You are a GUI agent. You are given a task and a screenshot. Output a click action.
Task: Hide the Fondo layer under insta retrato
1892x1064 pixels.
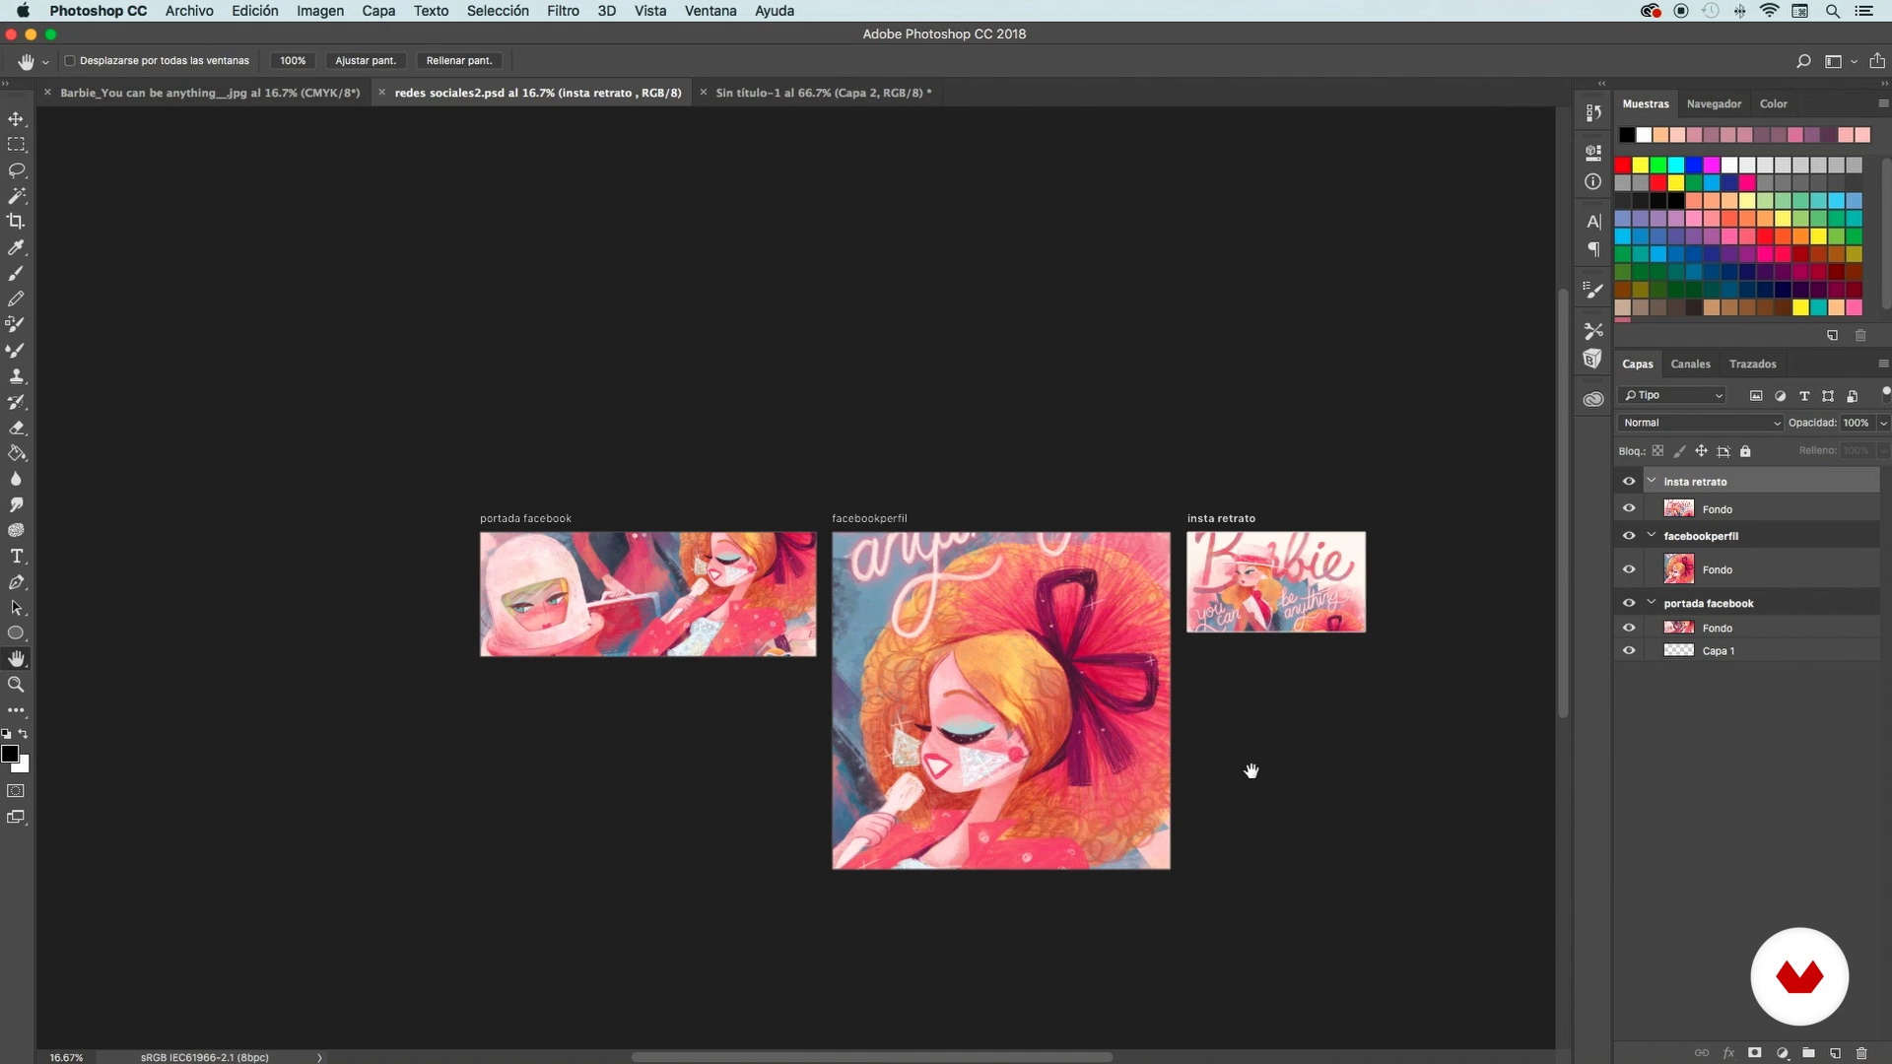(x=1629, y=508)
